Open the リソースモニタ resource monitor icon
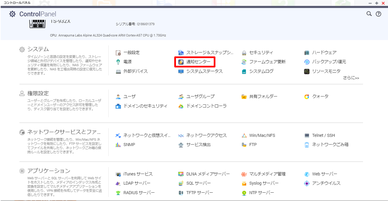This screenshot has width=388, height=201. tap(307, 71)
